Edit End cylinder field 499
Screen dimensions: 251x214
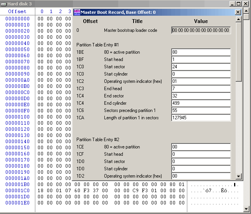click(x=201, y=103)
